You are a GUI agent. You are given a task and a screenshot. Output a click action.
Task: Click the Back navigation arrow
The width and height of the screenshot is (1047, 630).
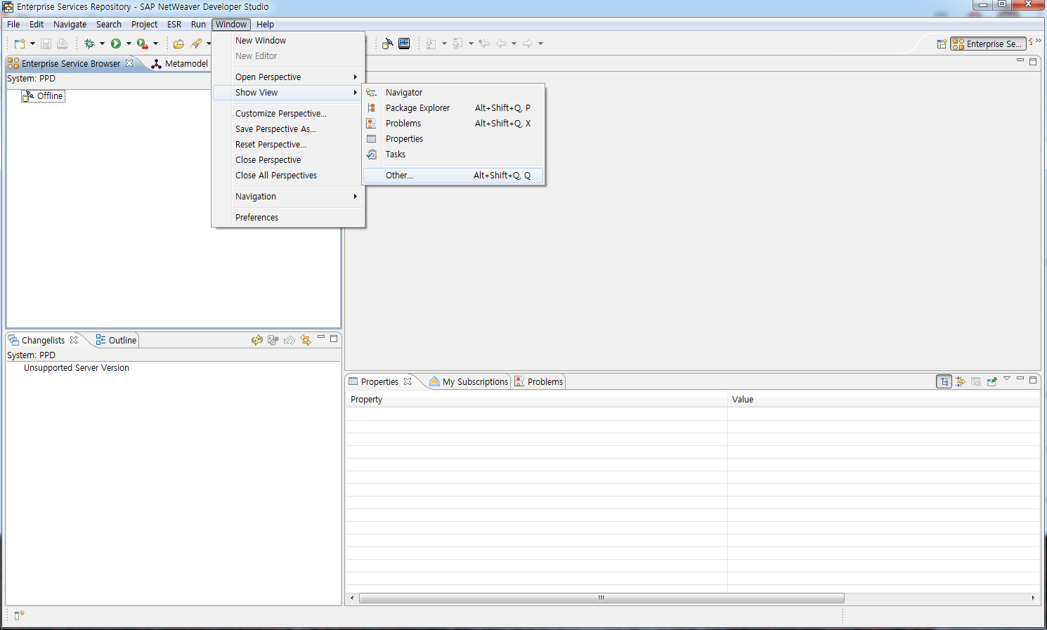[x=501, y=44]
